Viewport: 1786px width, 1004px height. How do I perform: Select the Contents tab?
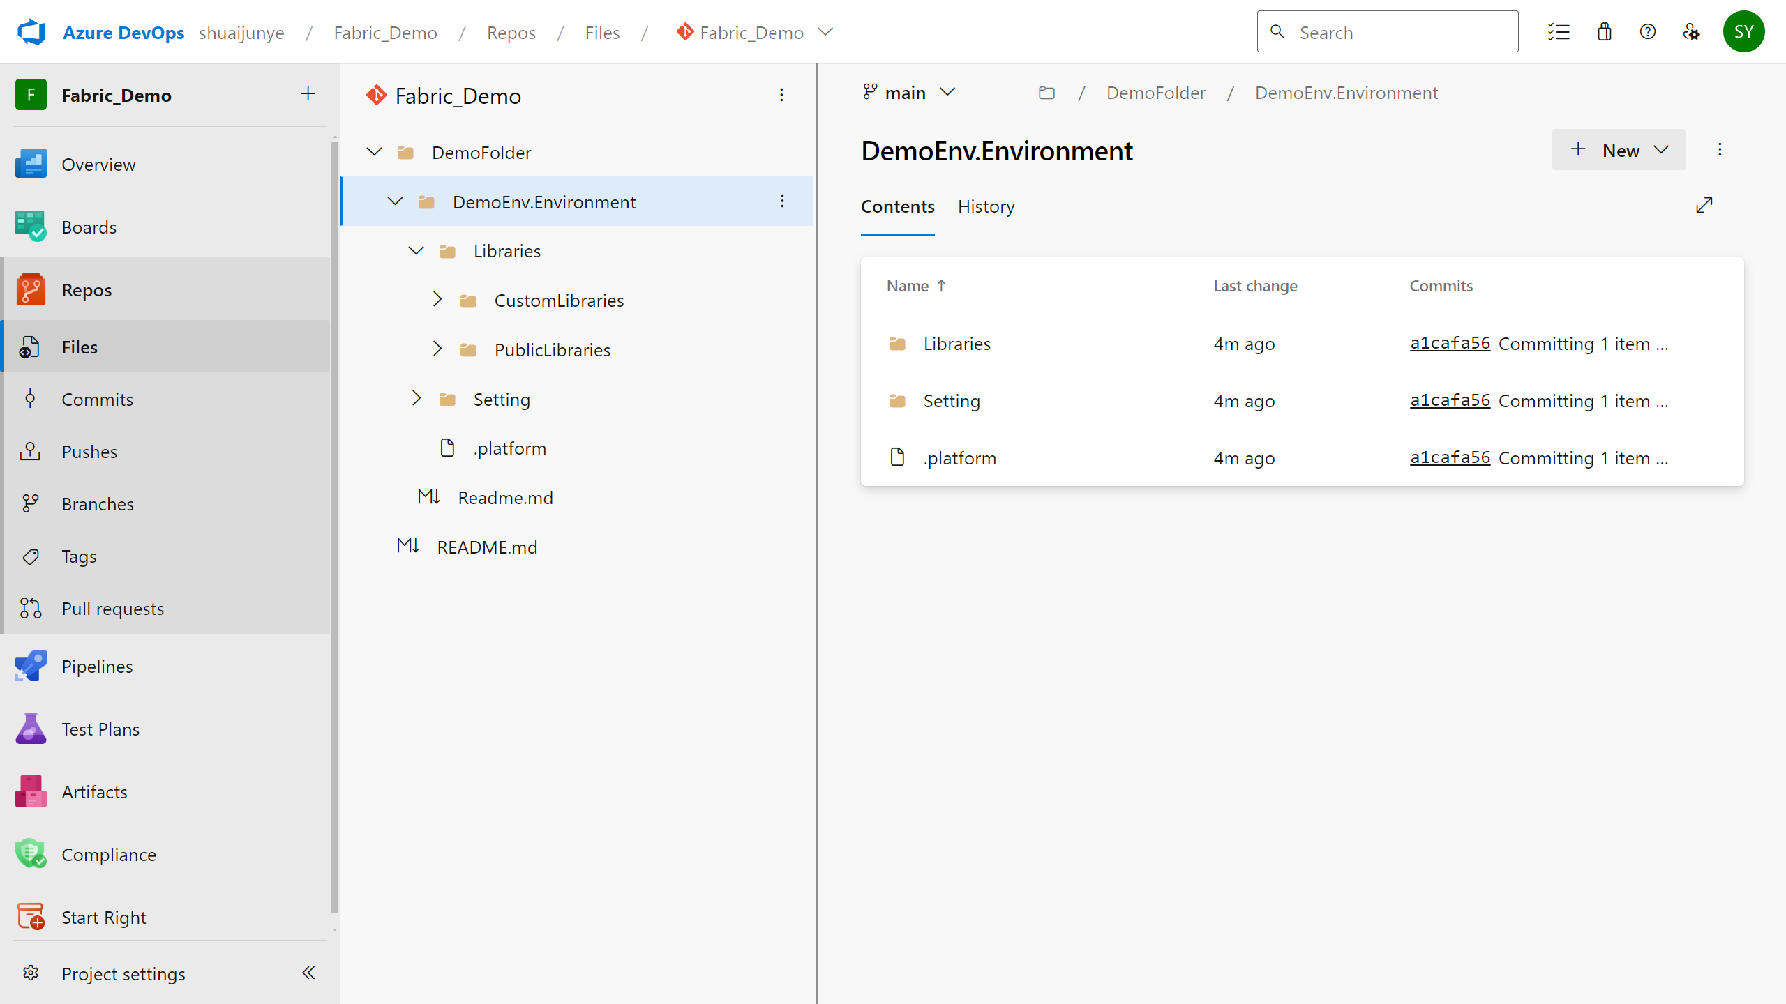point(896,206)
